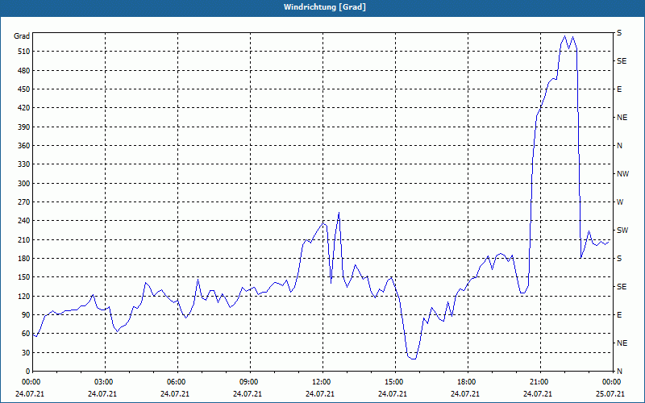The width and height of the screenshot is (645, 403).
Task: Click the 390 left axis tick label
Action: pos(23,127)
